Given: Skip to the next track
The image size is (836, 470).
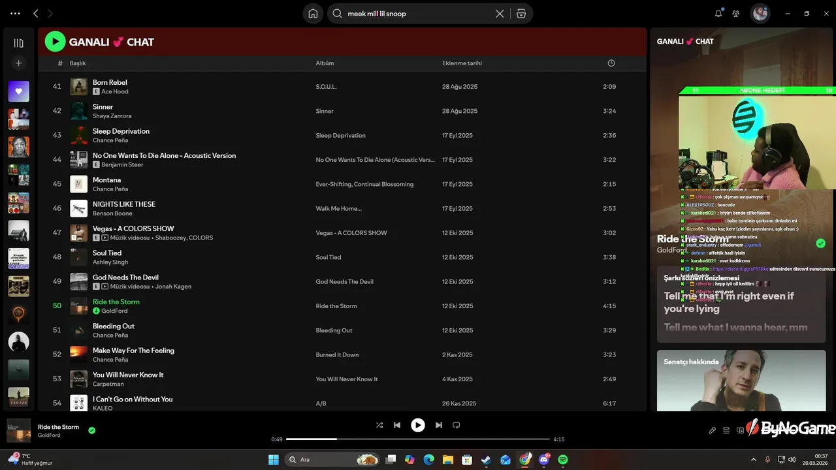Looking at the screenshot, I should point(439,425).
